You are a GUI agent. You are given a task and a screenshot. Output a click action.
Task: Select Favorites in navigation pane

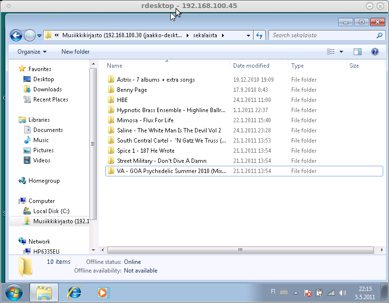pos(40,69)
